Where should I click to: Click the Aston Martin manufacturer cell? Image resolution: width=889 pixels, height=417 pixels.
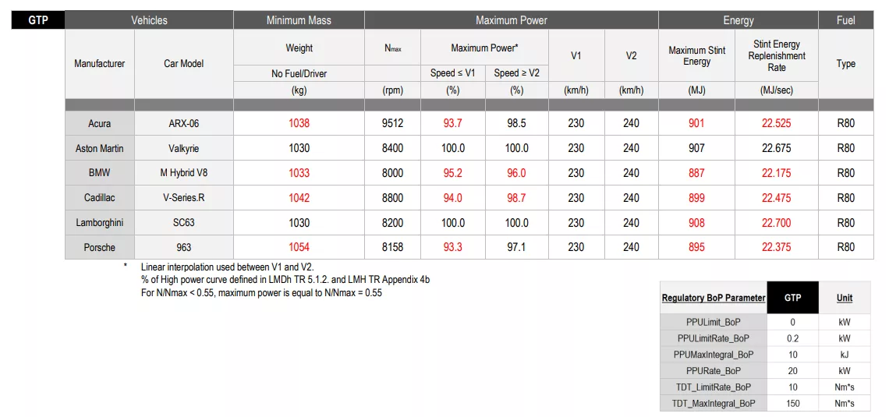tap(99, 148)
